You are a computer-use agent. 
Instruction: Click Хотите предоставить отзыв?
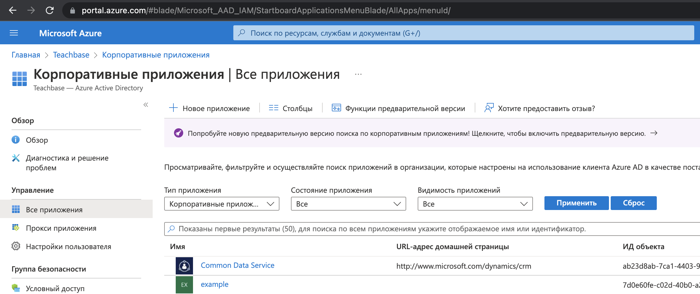pyautogui.click(x=540, y=108)
